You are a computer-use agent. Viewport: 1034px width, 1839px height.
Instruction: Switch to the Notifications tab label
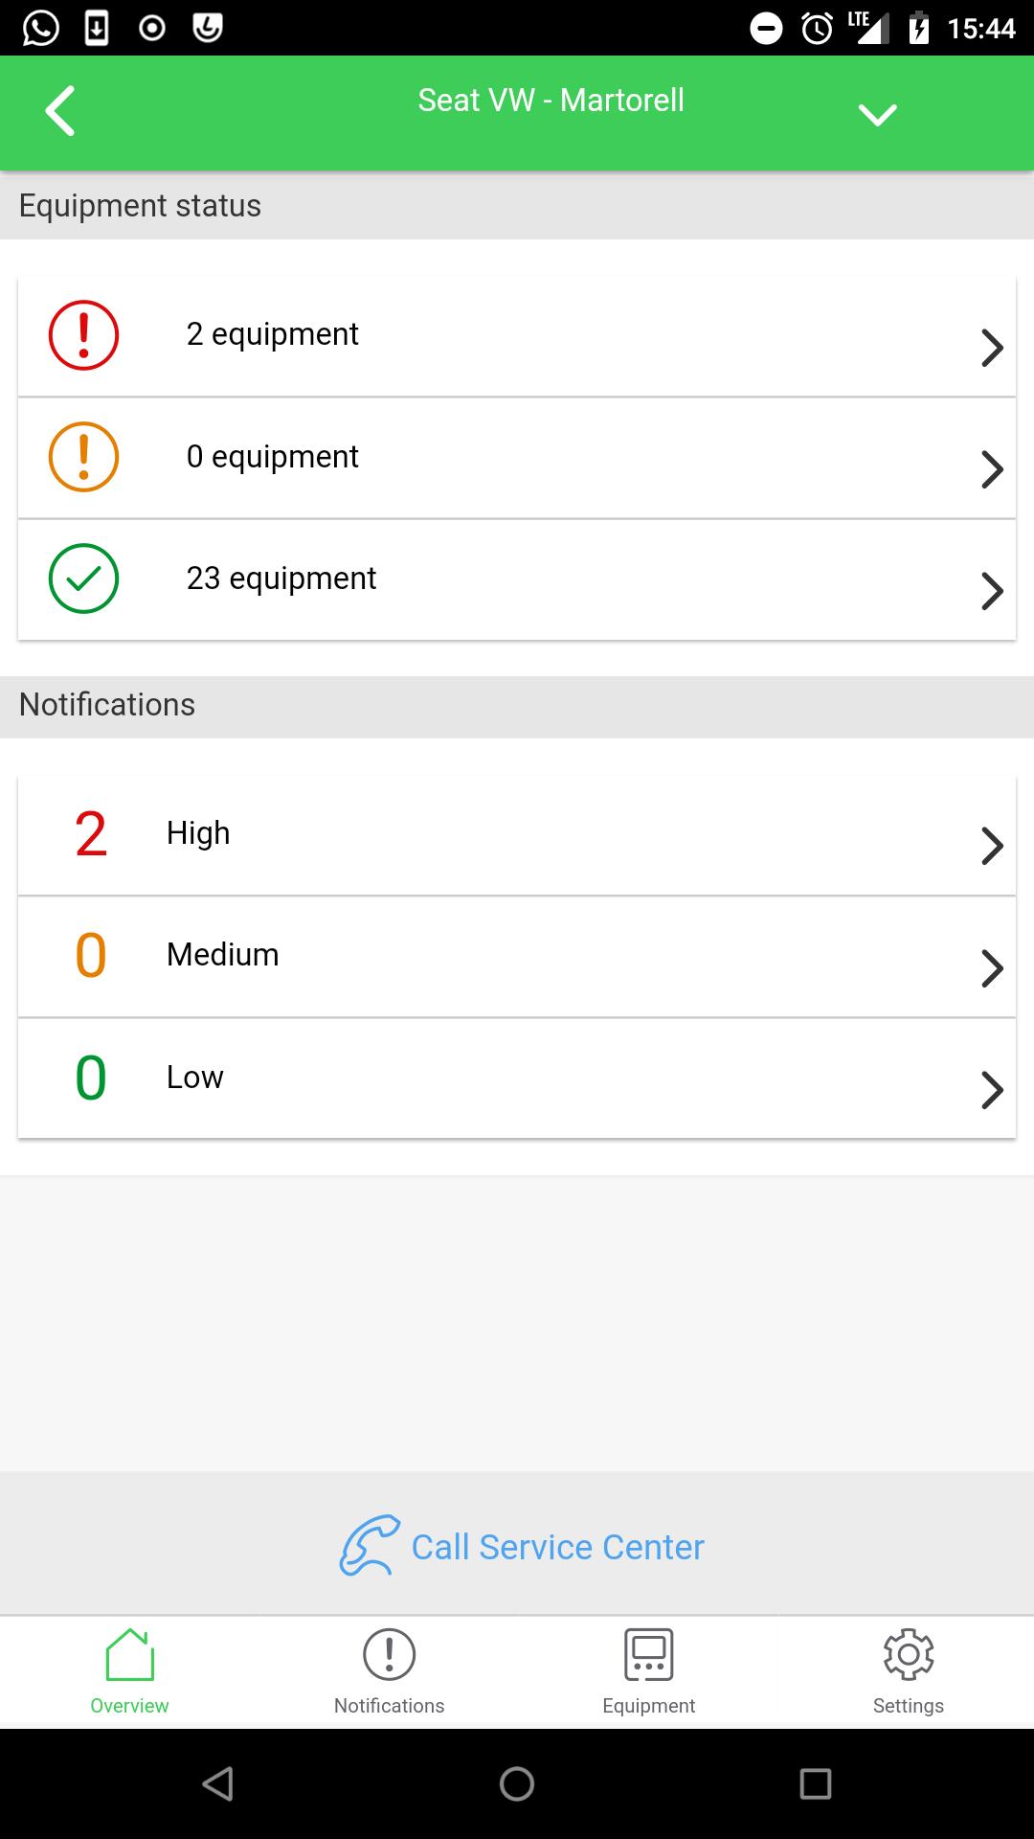pyautogui.click(x=389, y=1706)
